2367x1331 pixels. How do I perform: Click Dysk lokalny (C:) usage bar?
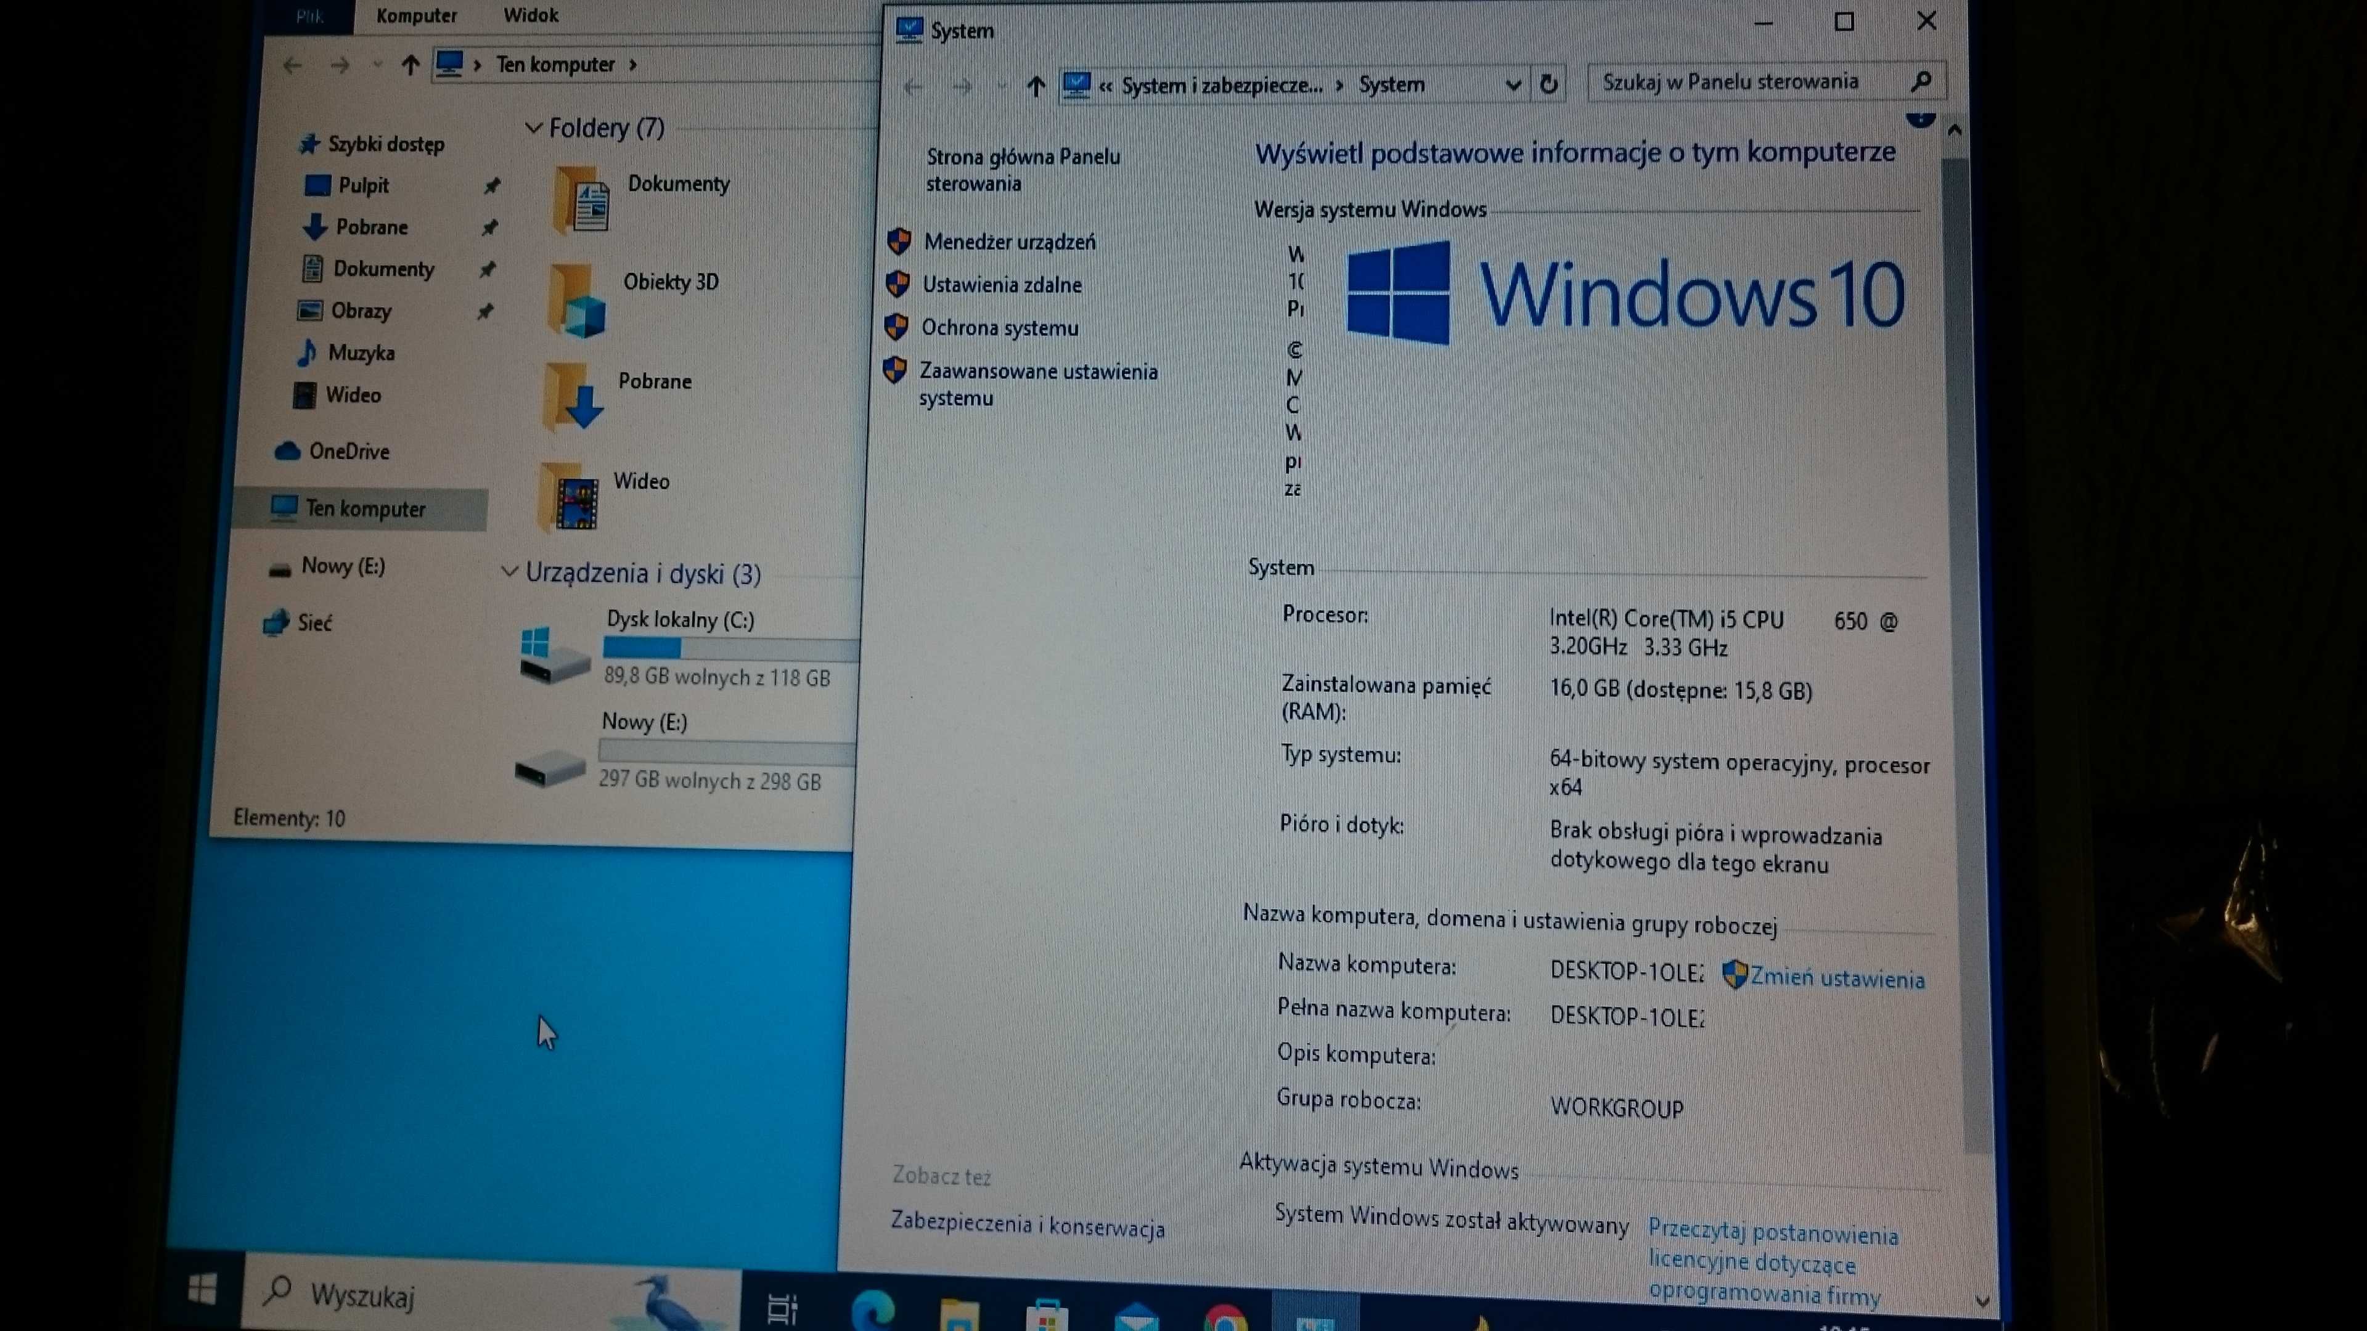(730, 648)
